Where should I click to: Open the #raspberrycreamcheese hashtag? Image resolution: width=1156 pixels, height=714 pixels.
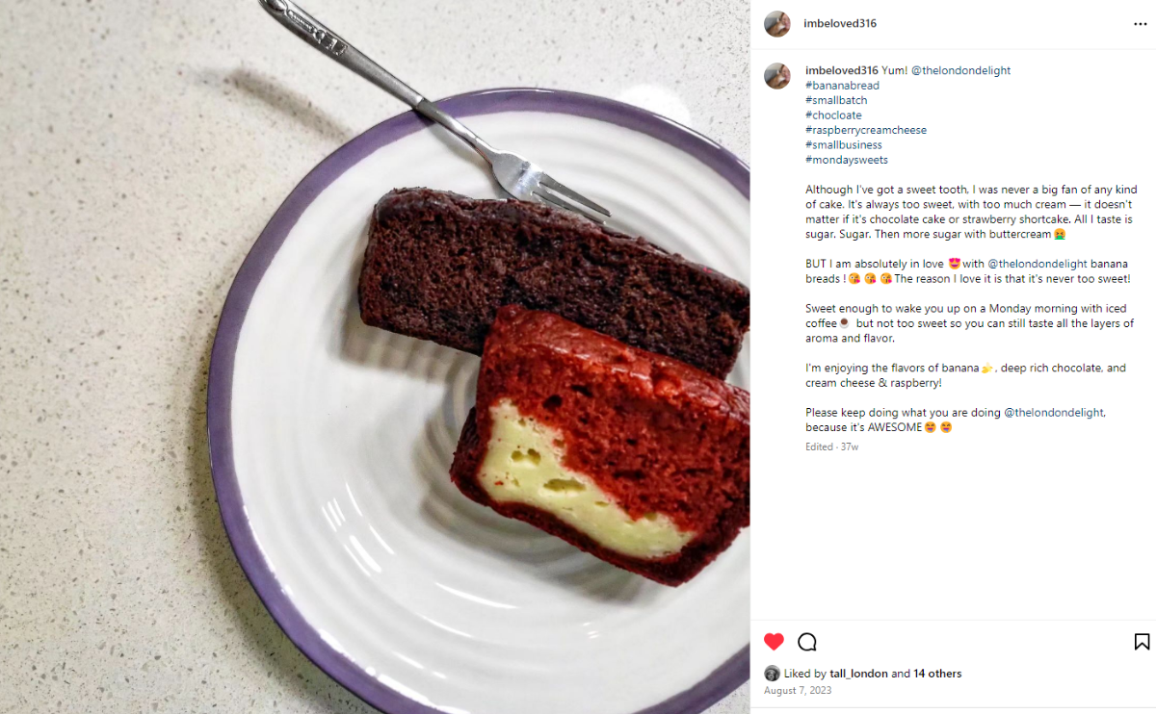[x=866, y=130]
